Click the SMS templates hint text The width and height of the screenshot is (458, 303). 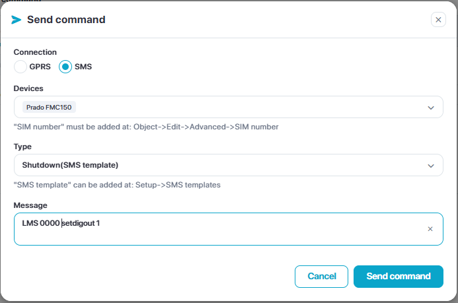click(117, 185)
